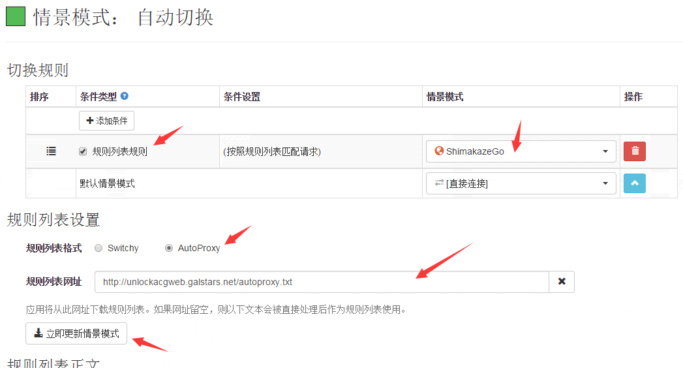Click the 规则列表网址 URL input field

coord(322,282)
